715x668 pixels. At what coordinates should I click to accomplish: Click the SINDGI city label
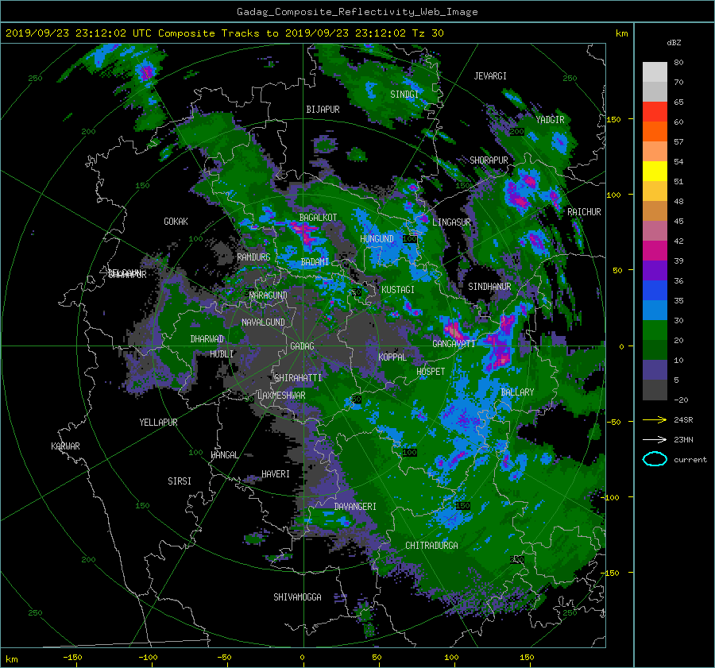pyautogui.click(x=404, y=95)
